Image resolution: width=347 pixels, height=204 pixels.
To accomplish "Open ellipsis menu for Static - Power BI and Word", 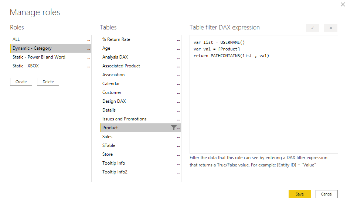I will (x=89, y=58).
